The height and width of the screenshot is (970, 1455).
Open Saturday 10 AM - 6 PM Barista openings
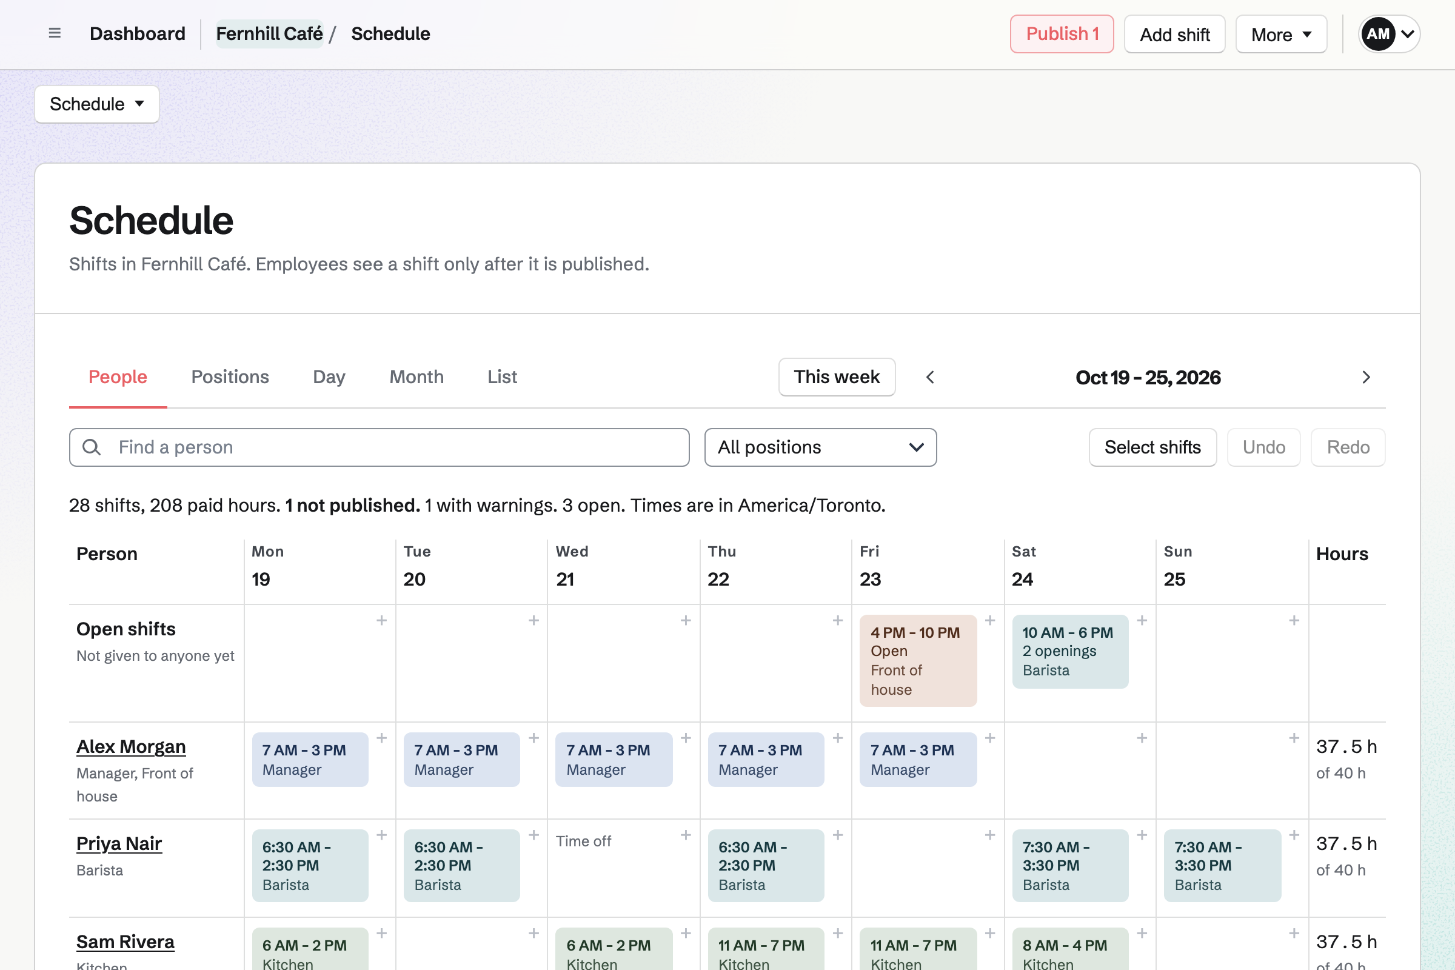coord(1070,651)
